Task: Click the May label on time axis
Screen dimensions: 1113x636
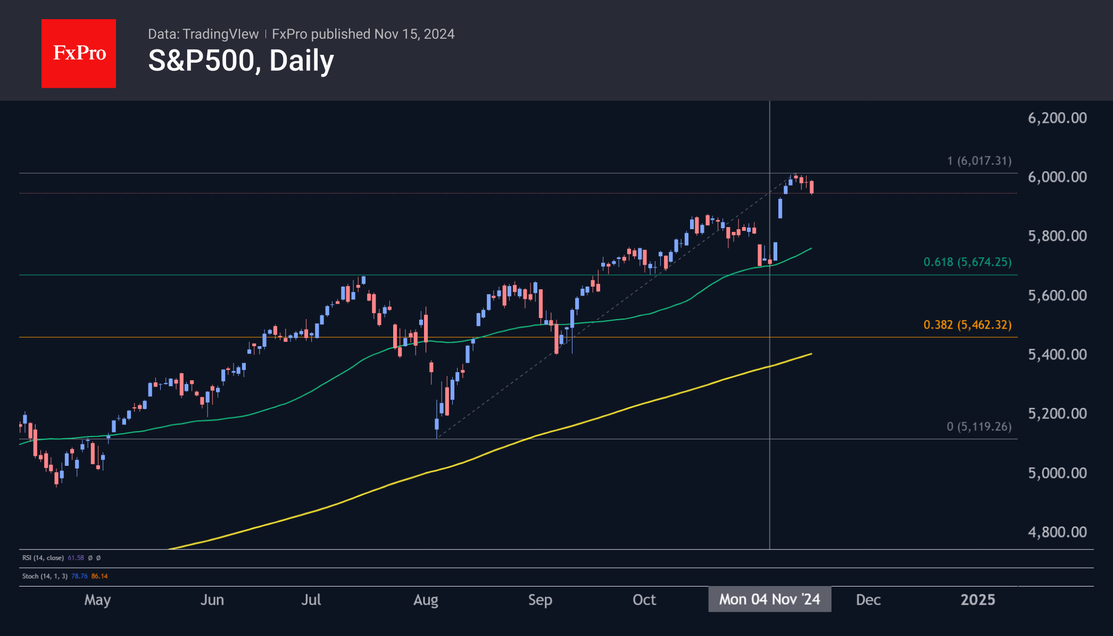Action: point(97,600)
